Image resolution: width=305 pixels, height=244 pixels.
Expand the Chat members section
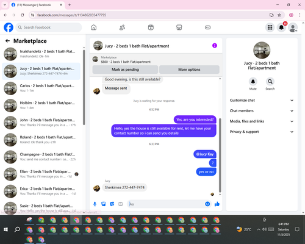point(262,111)
